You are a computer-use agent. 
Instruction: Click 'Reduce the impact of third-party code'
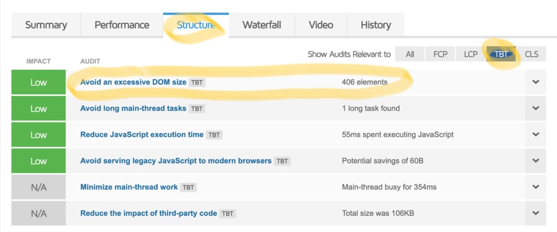point(148,214)
